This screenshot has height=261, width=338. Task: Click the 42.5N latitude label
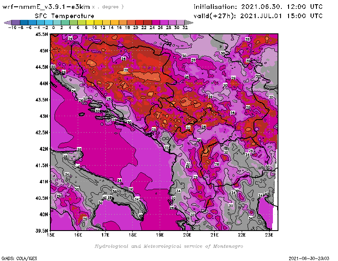(x=42, y=133)
